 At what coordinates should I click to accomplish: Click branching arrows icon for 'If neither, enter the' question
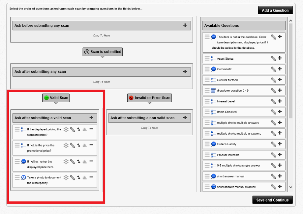click(x=79, y=162)
